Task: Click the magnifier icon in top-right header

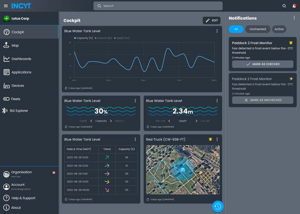Action: (284, 6)
